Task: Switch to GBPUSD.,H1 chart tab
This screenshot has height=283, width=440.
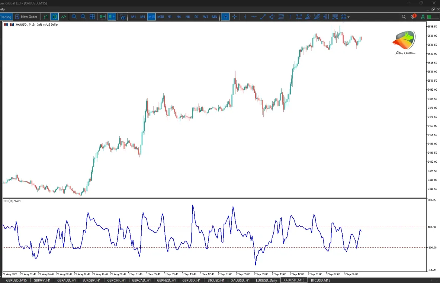Action: tap(192, 280)
